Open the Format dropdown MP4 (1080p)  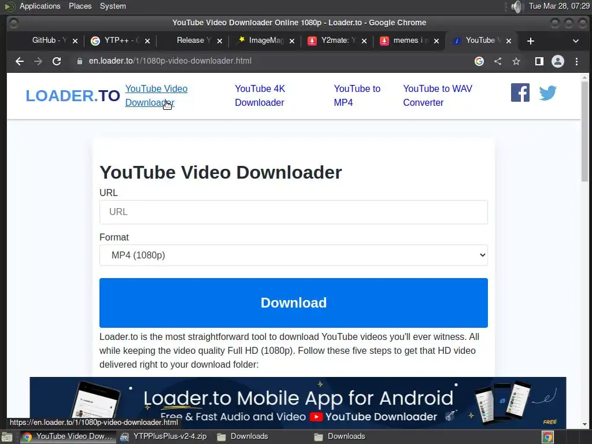293,255
